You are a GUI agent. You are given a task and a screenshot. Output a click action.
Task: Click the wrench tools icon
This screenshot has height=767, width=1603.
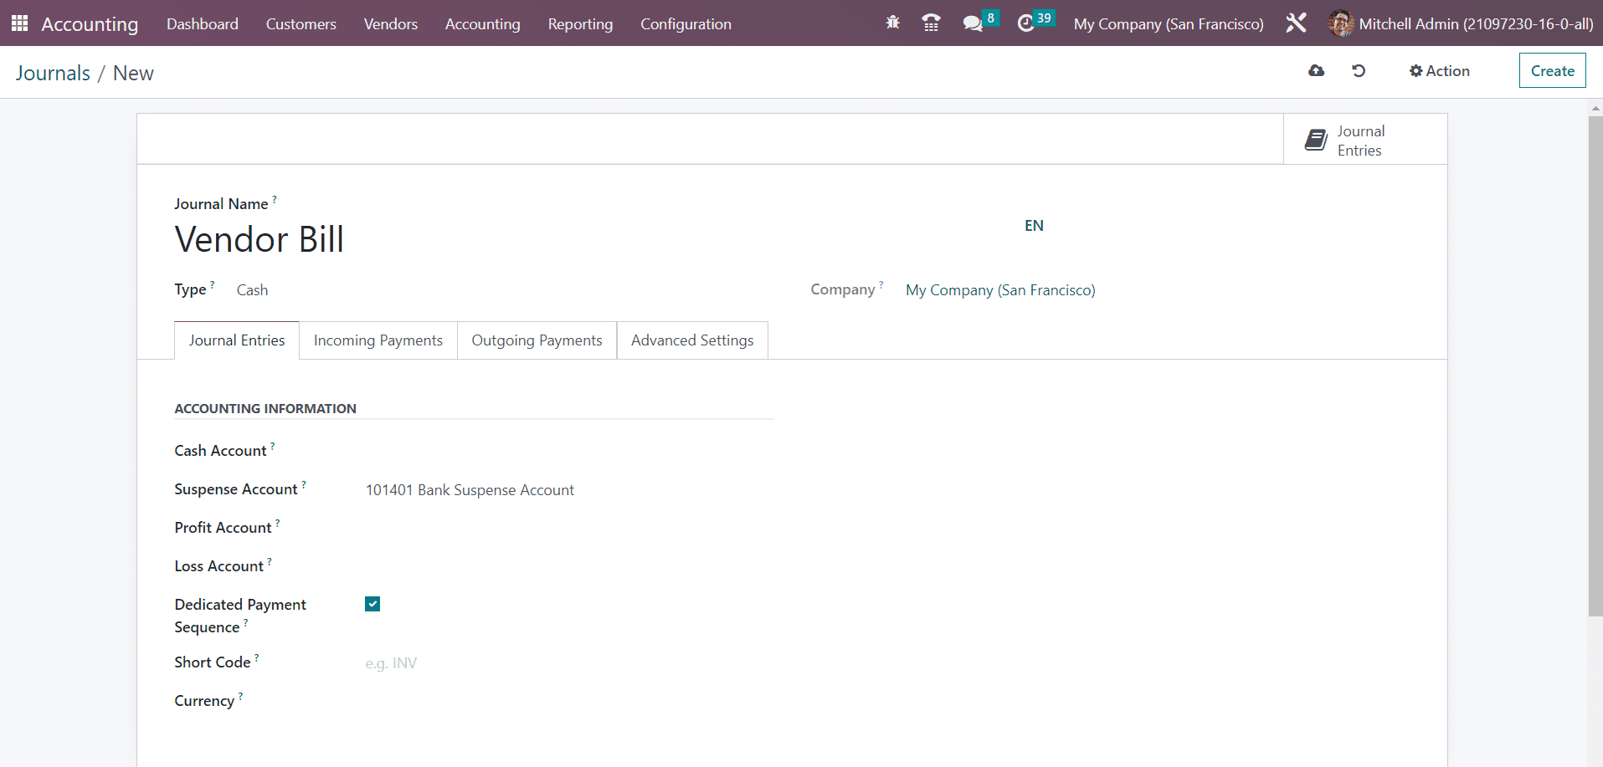click(x=1296, y=23)
